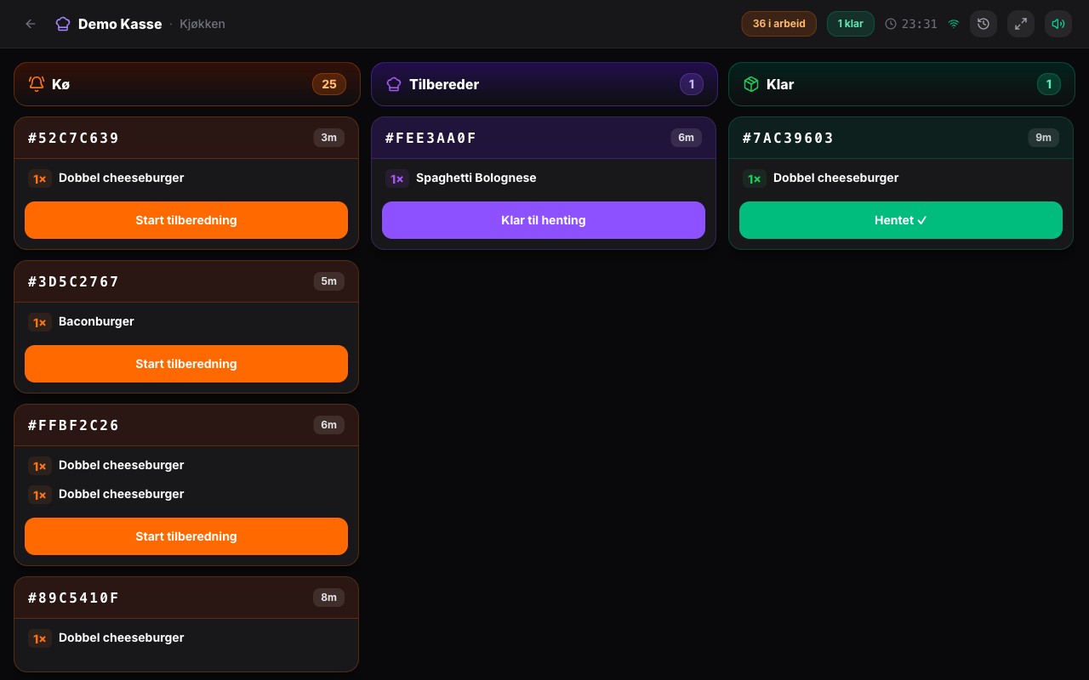This screenshot has width=1089, height=680.
Task: Click the Demo Kasse title
Action: [120, 24]
